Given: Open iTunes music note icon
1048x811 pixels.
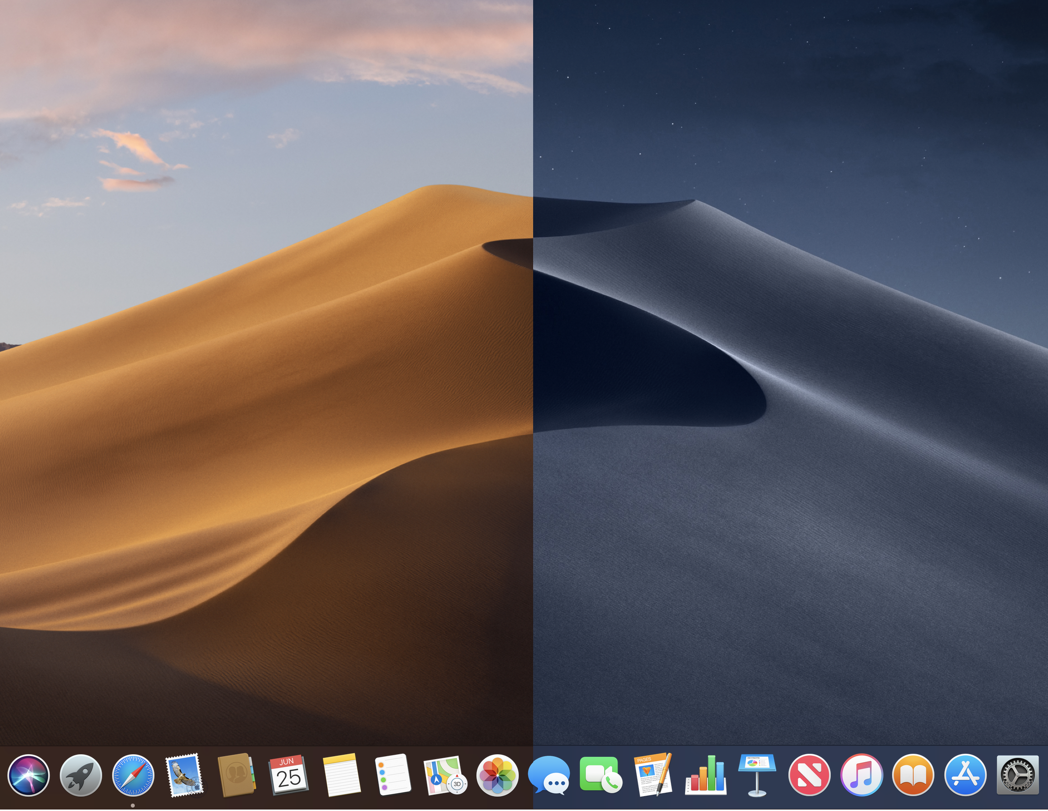Looking at the screenshot, I should coord(861,775).
